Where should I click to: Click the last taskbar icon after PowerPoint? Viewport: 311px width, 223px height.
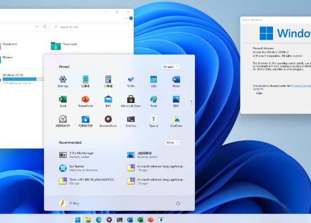point(161,220)
